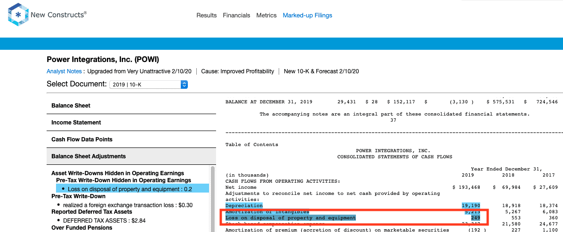This screenshot has height=232, width=563.
Task: Click the highlighted 249 value
Action: pyautogui.click(x=475, y=218)
